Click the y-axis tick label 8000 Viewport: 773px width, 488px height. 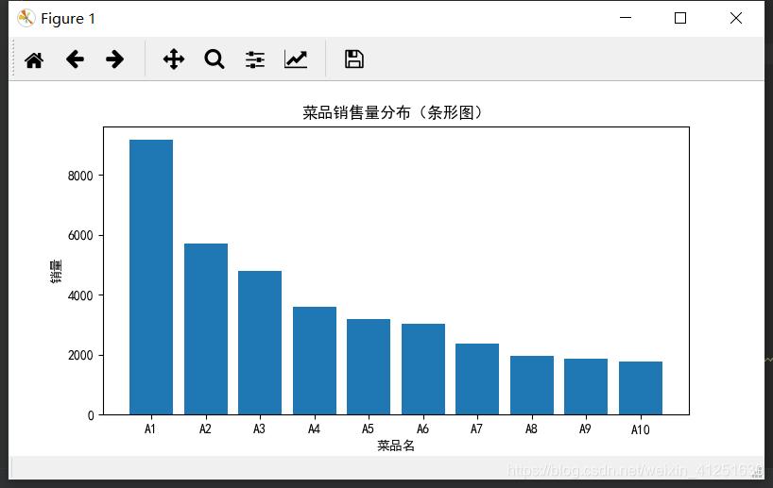[80, 176]
